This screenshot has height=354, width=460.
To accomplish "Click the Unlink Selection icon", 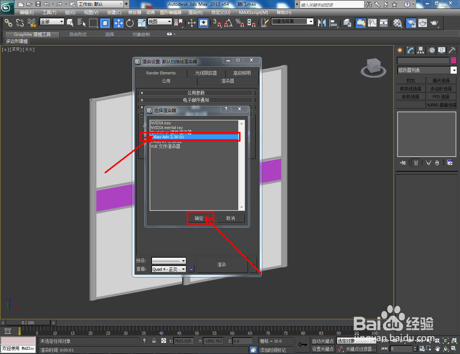I will (x=20, y=23).
